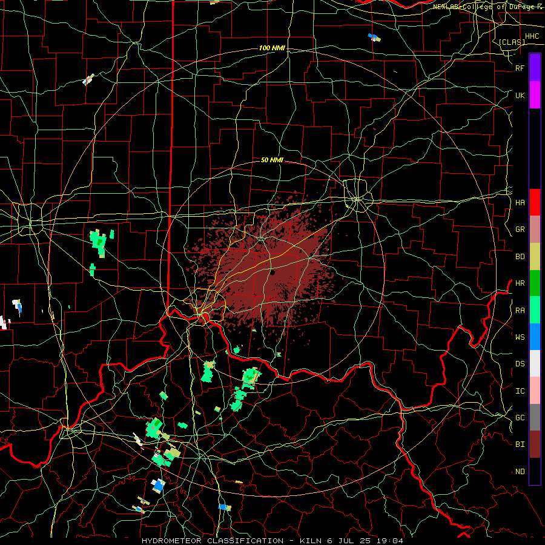The width and height of the screenshot is (545, 545).
Task: Click the "KILN 6 JUL 25 19:04" timestamp
Action: pyautogui.click(x=351, y=541)
